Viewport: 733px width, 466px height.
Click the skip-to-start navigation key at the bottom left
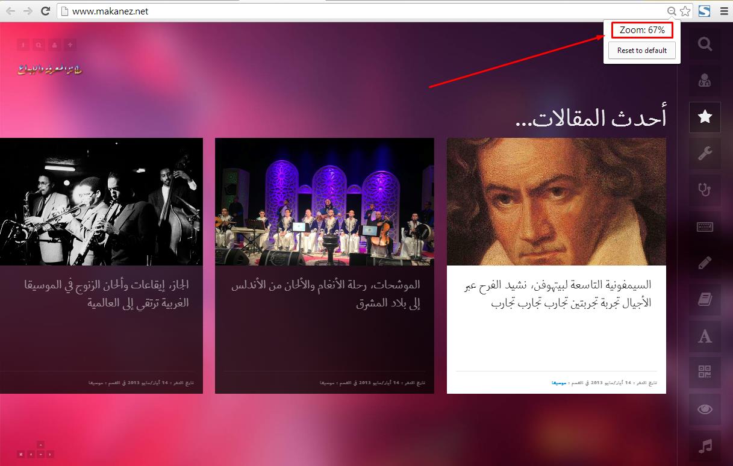click(21, 454)
